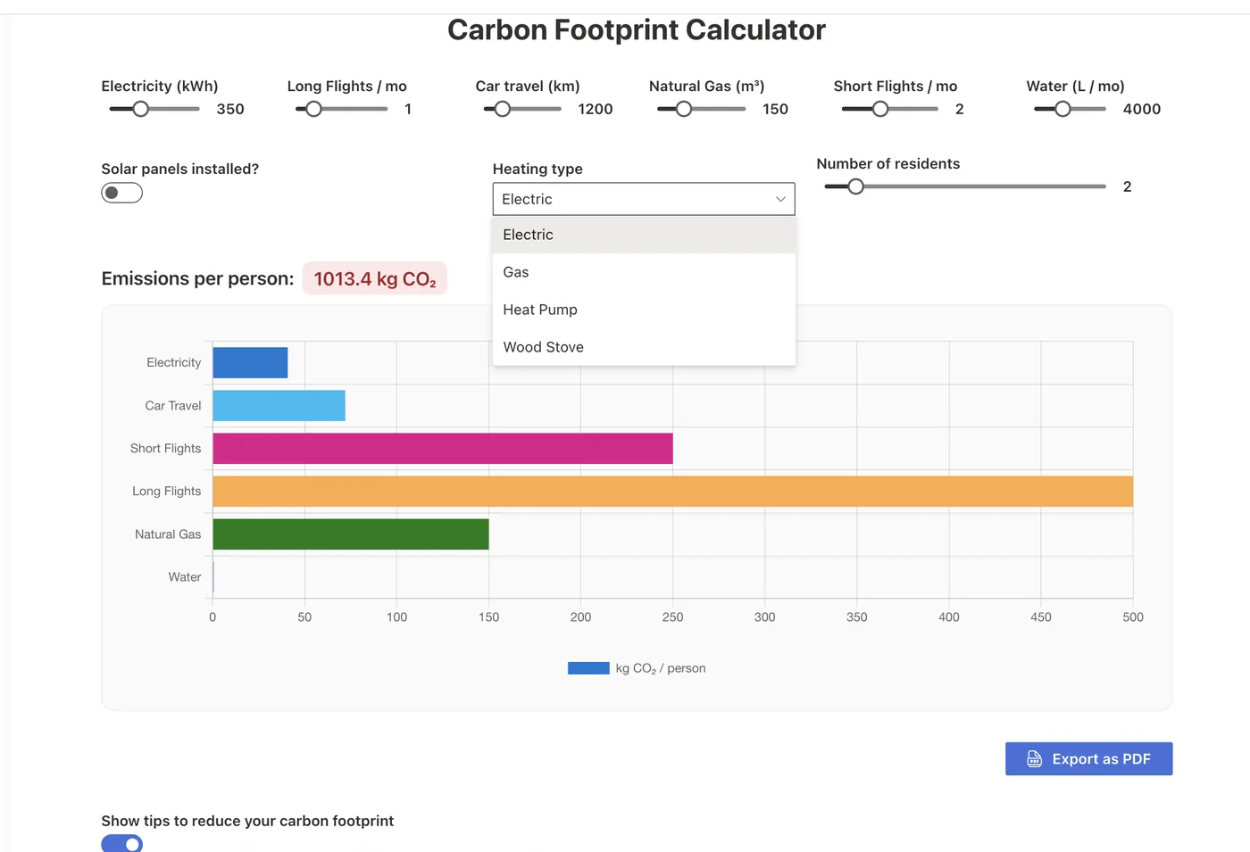Click the Emissions per person label
Image resolution: width=1250 pixels, height=852 pixels.
click(x=197, y=278)
